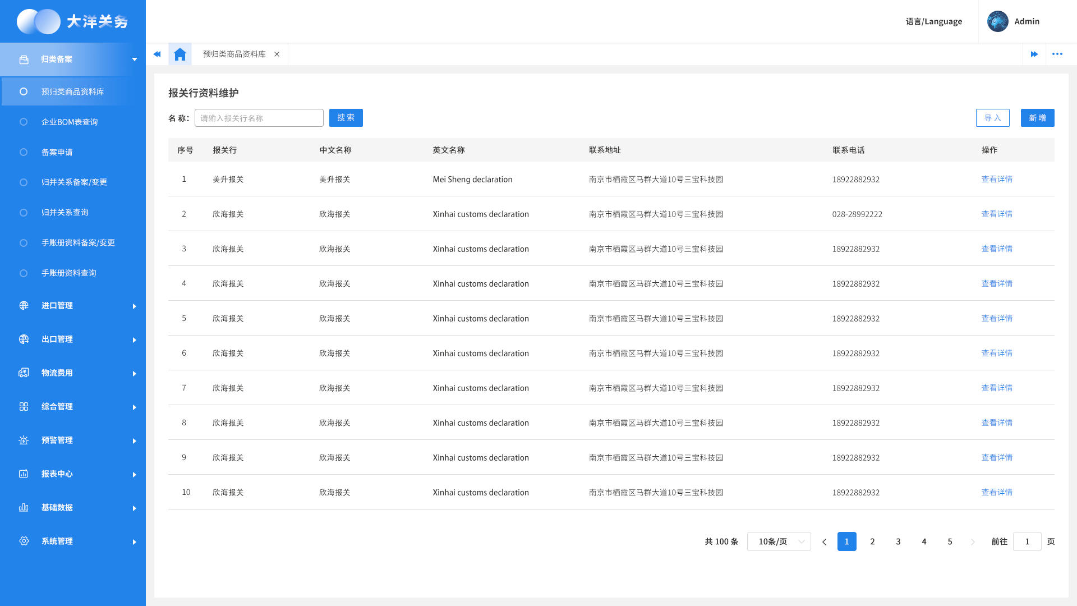Open 查看详情 for row 8
The image size is (1077, 606).
point(997,423)
